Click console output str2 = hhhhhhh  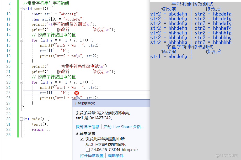(213, 42)
